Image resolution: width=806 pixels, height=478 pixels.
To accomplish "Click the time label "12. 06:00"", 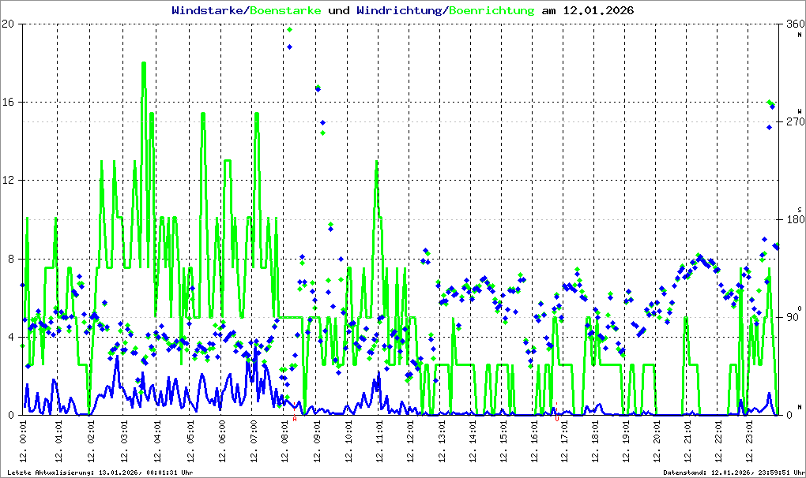I will pos(221,441).
